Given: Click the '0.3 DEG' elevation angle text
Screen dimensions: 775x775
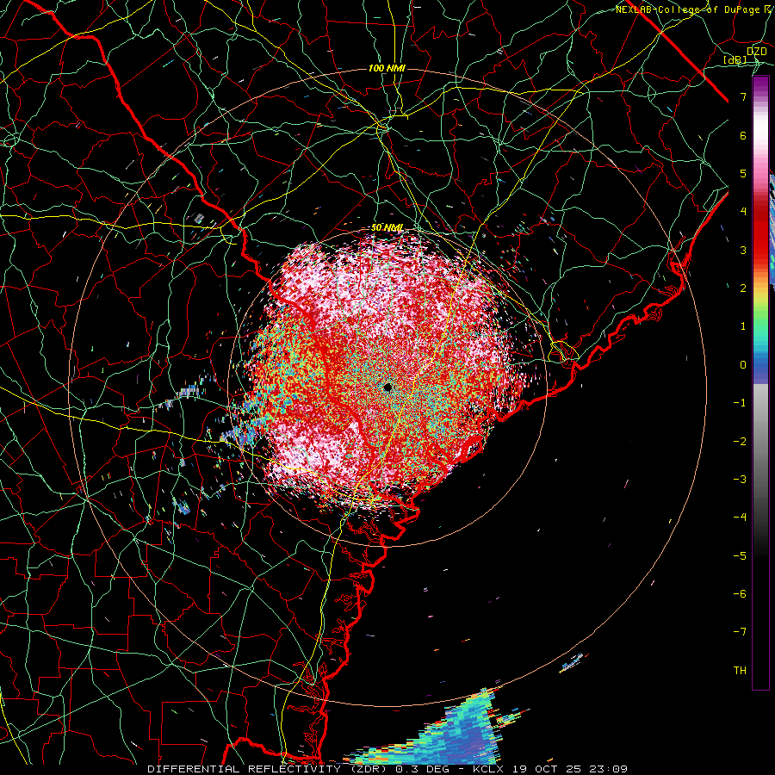Looking at the screenshot, I should tap(422, 769).
